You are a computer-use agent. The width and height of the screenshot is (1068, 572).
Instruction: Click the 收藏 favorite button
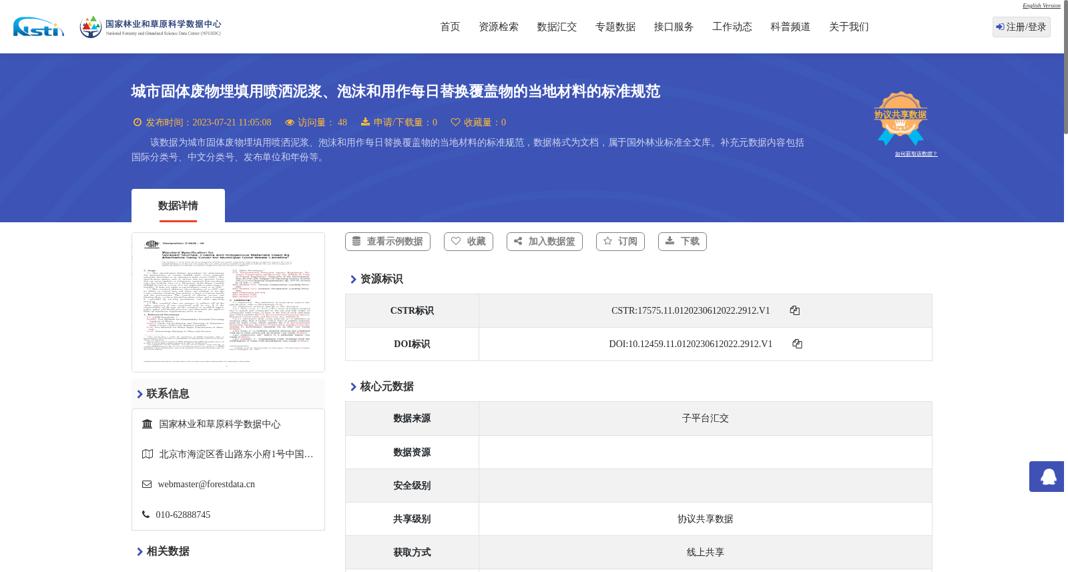pos(469,242)
